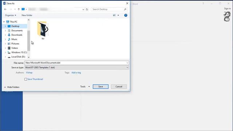The width and height of the screenshot is (233, 131).
Task: Select Music in the folder tree
Action: tap(14, 39)
